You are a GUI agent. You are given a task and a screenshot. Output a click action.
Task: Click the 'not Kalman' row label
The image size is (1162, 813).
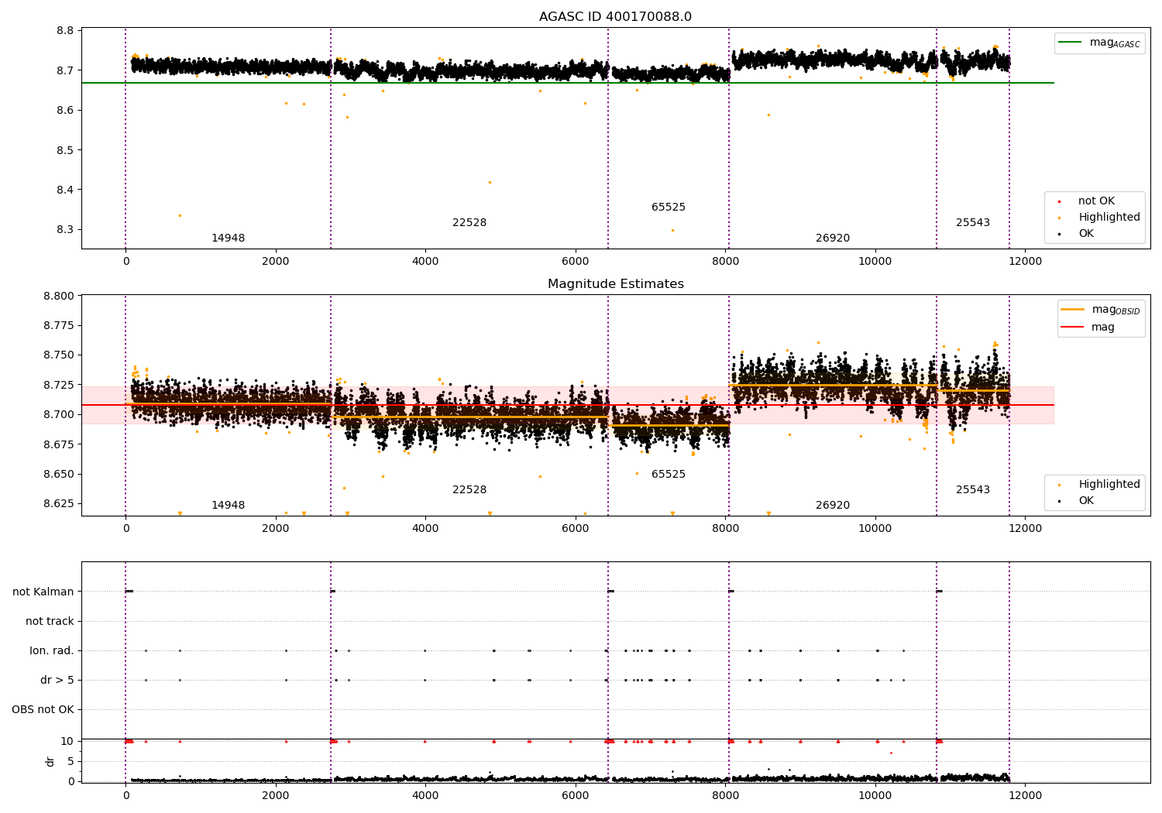click(43, 592)
